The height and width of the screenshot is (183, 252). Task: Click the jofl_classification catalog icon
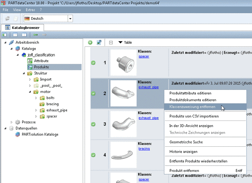tap(24, 55)
